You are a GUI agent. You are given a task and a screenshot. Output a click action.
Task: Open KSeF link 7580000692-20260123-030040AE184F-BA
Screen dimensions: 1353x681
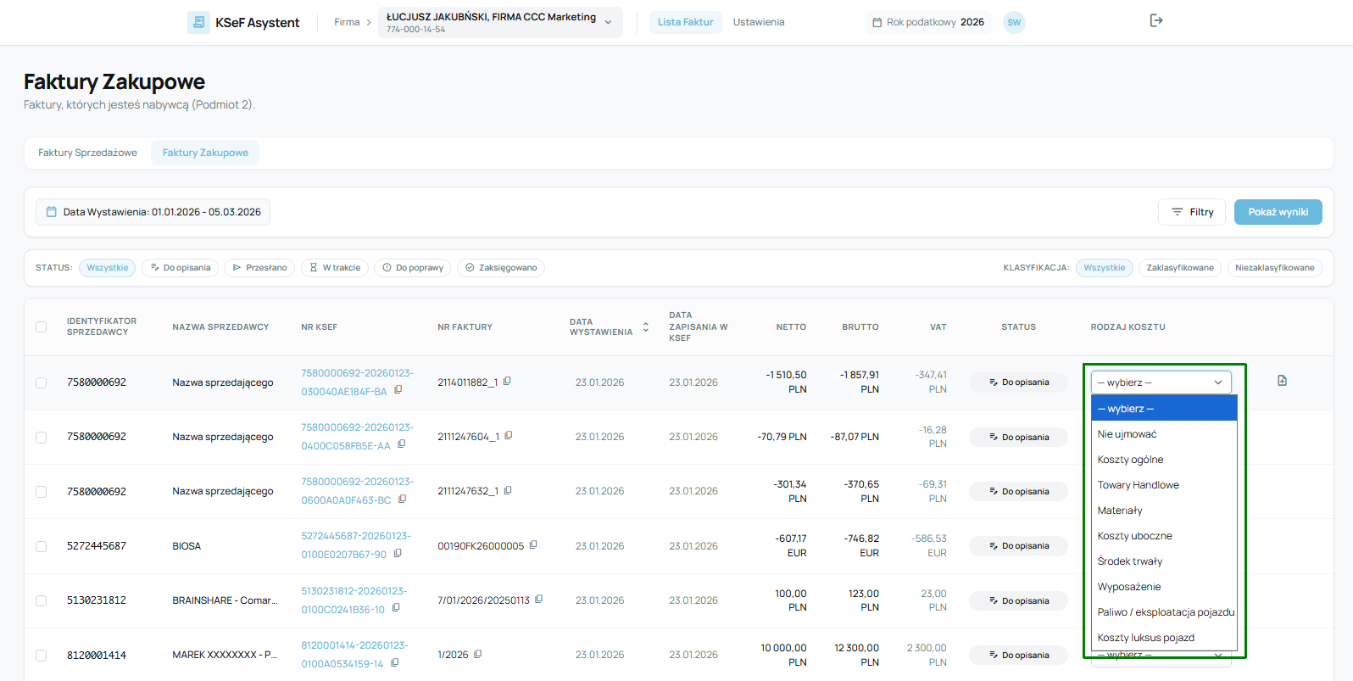[357, 382]
